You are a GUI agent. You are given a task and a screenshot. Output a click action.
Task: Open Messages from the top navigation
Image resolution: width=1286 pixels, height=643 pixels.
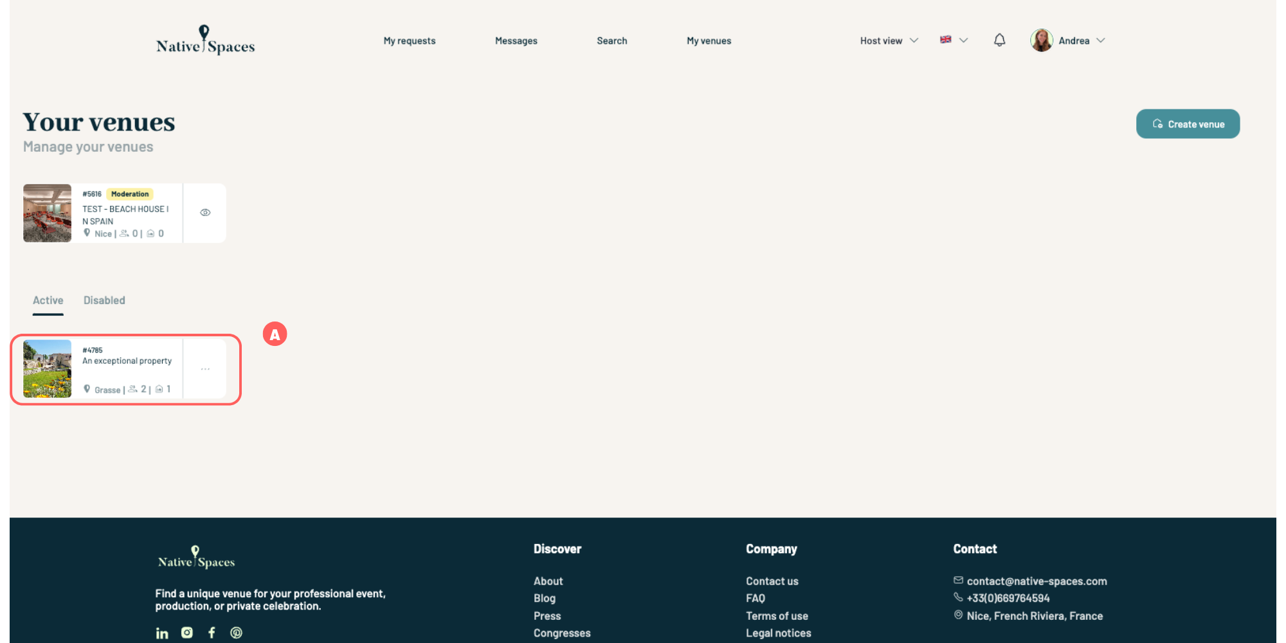tap(516, 41)
